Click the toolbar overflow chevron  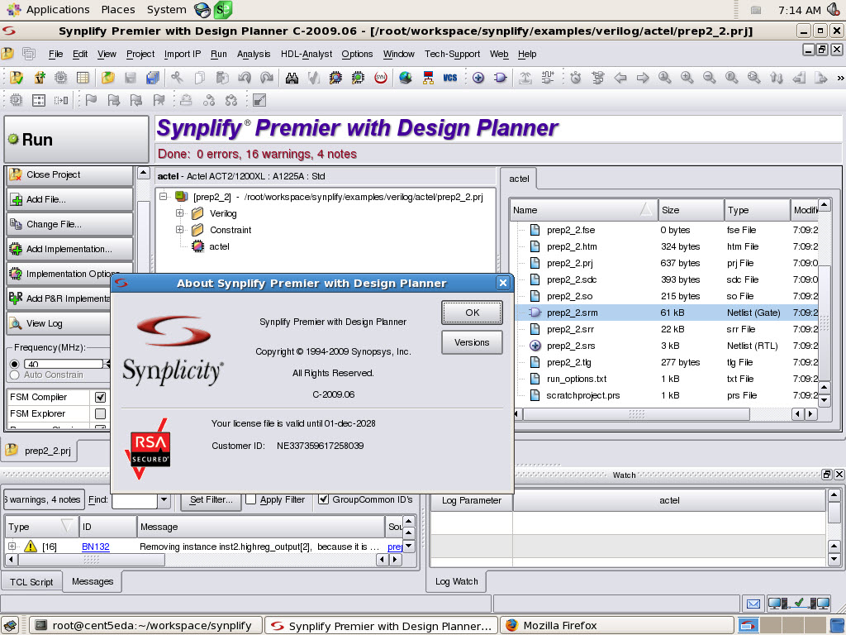840,78
